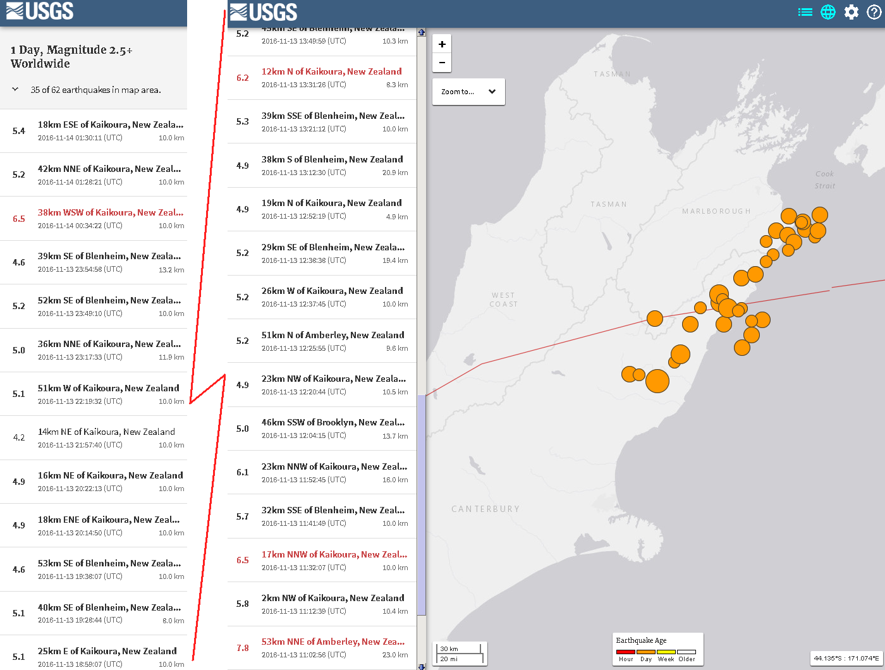The width and height of the screenshot is (885, 670).
Task: Open the settings gear icon
Action: point(851,12)
